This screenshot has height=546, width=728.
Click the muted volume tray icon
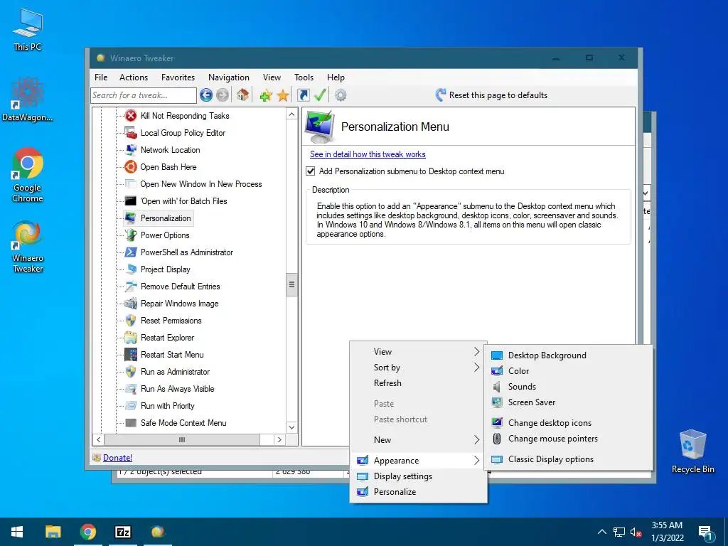[636, 532]
